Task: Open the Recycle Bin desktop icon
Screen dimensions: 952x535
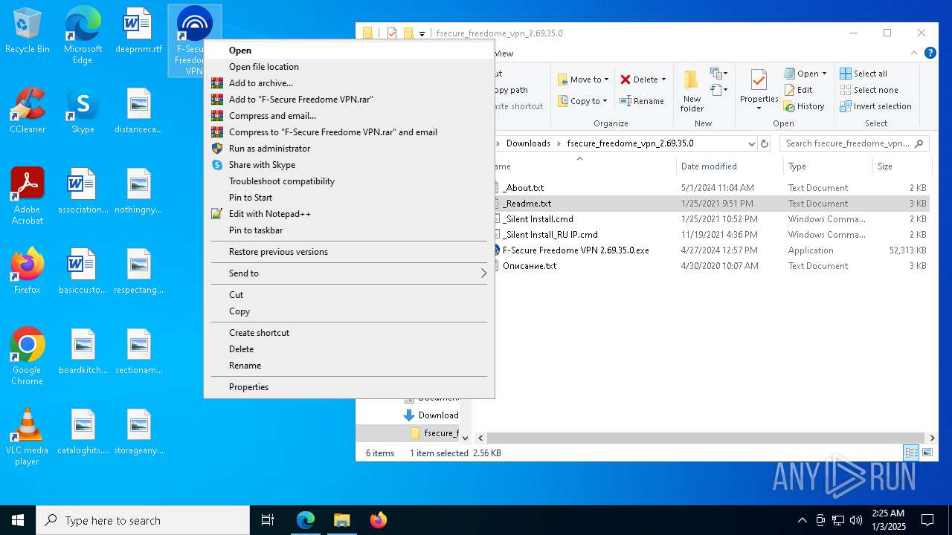Action: 28,31
